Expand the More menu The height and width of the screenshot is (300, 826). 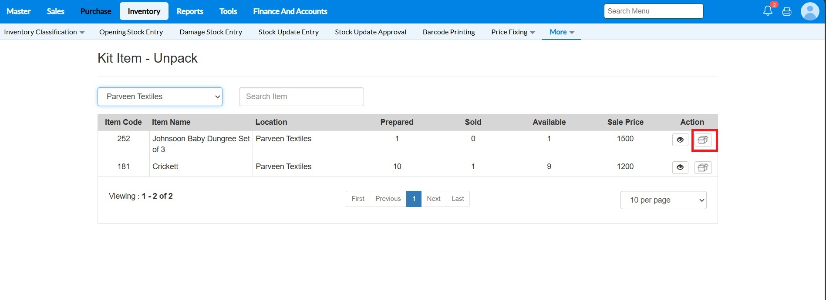561,32
